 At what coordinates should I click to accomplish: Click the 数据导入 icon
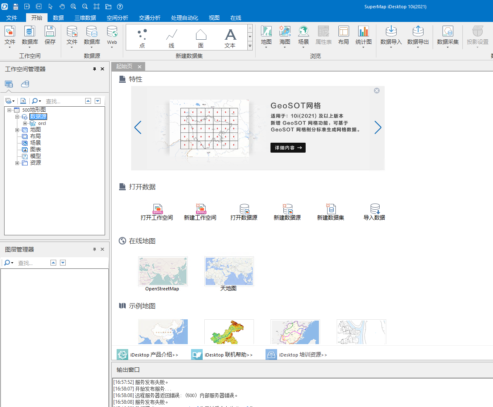[x=391, y=36]
